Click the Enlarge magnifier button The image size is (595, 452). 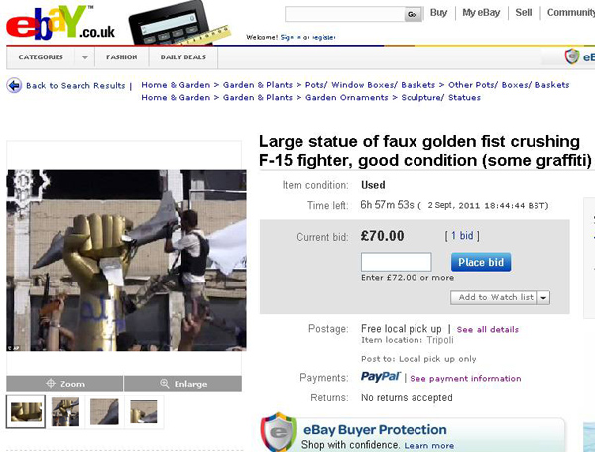pyautogui.click(x=182, y=384)
